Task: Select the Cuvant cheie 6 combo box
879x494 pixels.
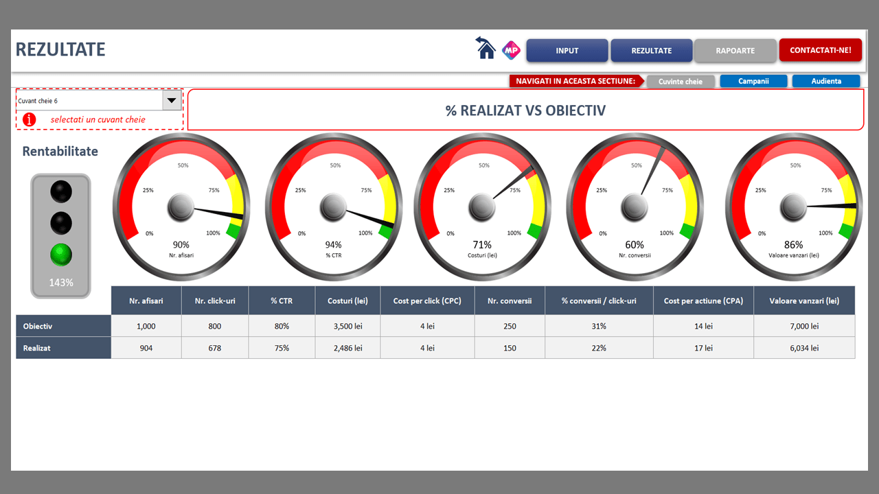Action: tap(89, 101)
